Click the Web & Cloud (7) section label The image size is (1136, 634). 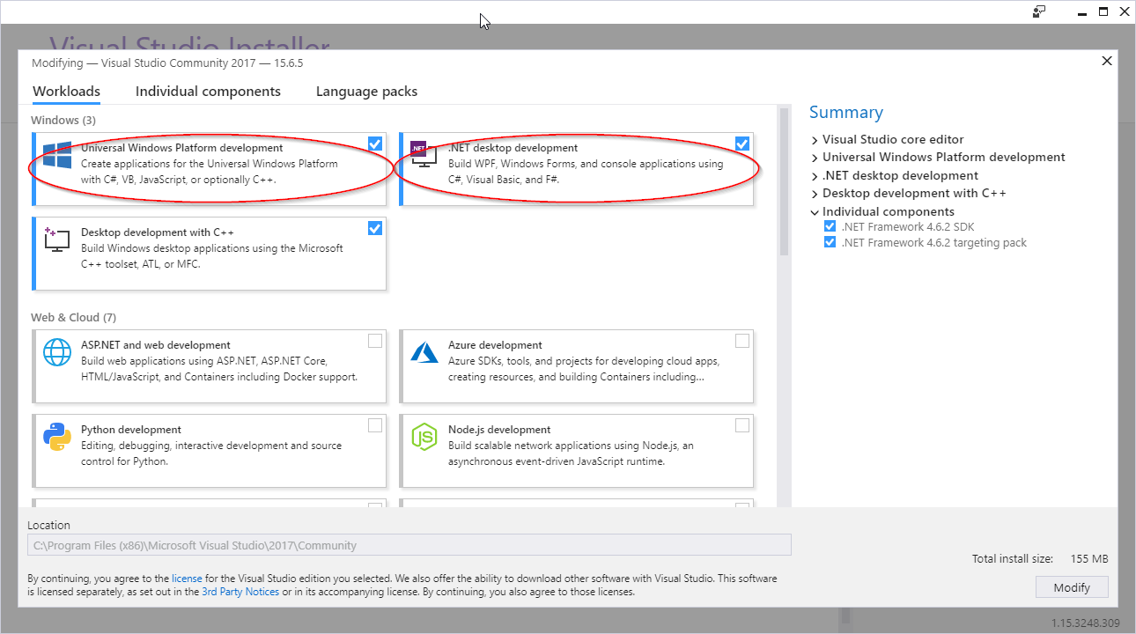tap(73, 317)
